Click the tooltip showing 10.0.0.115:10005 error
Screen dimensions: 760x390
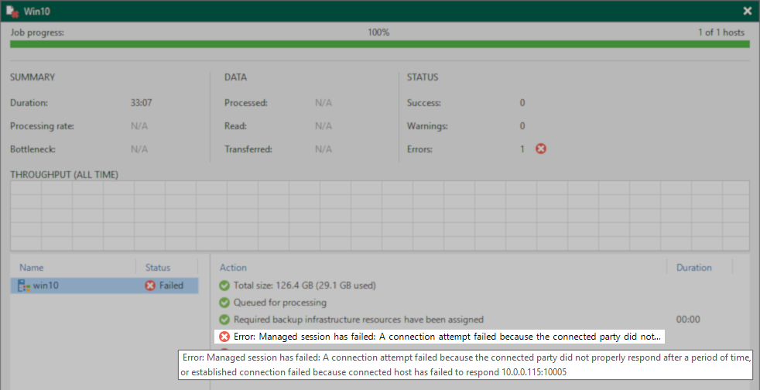(466, 364)
